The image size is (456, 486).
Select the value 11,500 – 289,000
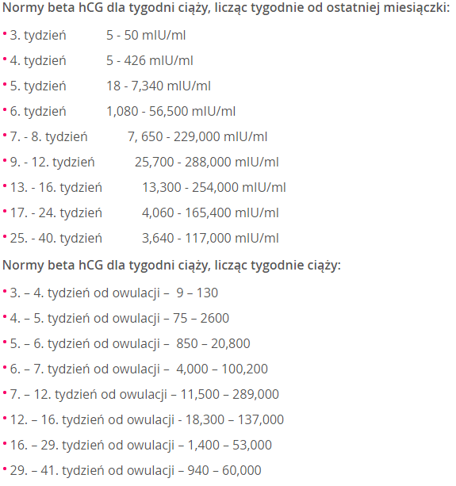230,395
